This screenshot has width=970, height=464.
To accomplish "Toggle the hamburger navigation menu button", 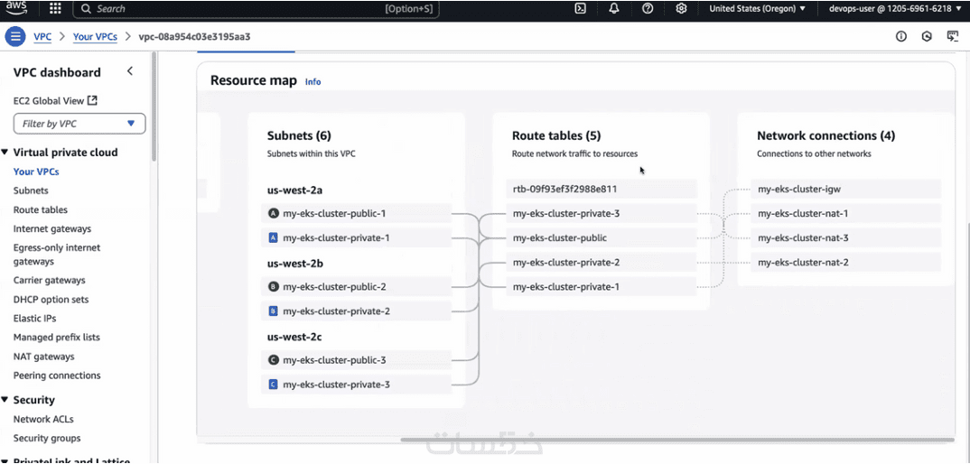I will [15, 37].
